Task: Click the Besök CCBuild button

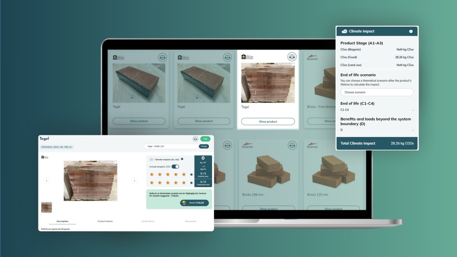Action: 194,203
